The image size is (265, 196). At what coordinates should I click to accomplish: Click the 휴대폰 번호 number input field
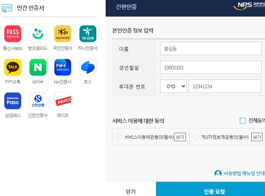(225, 86)
